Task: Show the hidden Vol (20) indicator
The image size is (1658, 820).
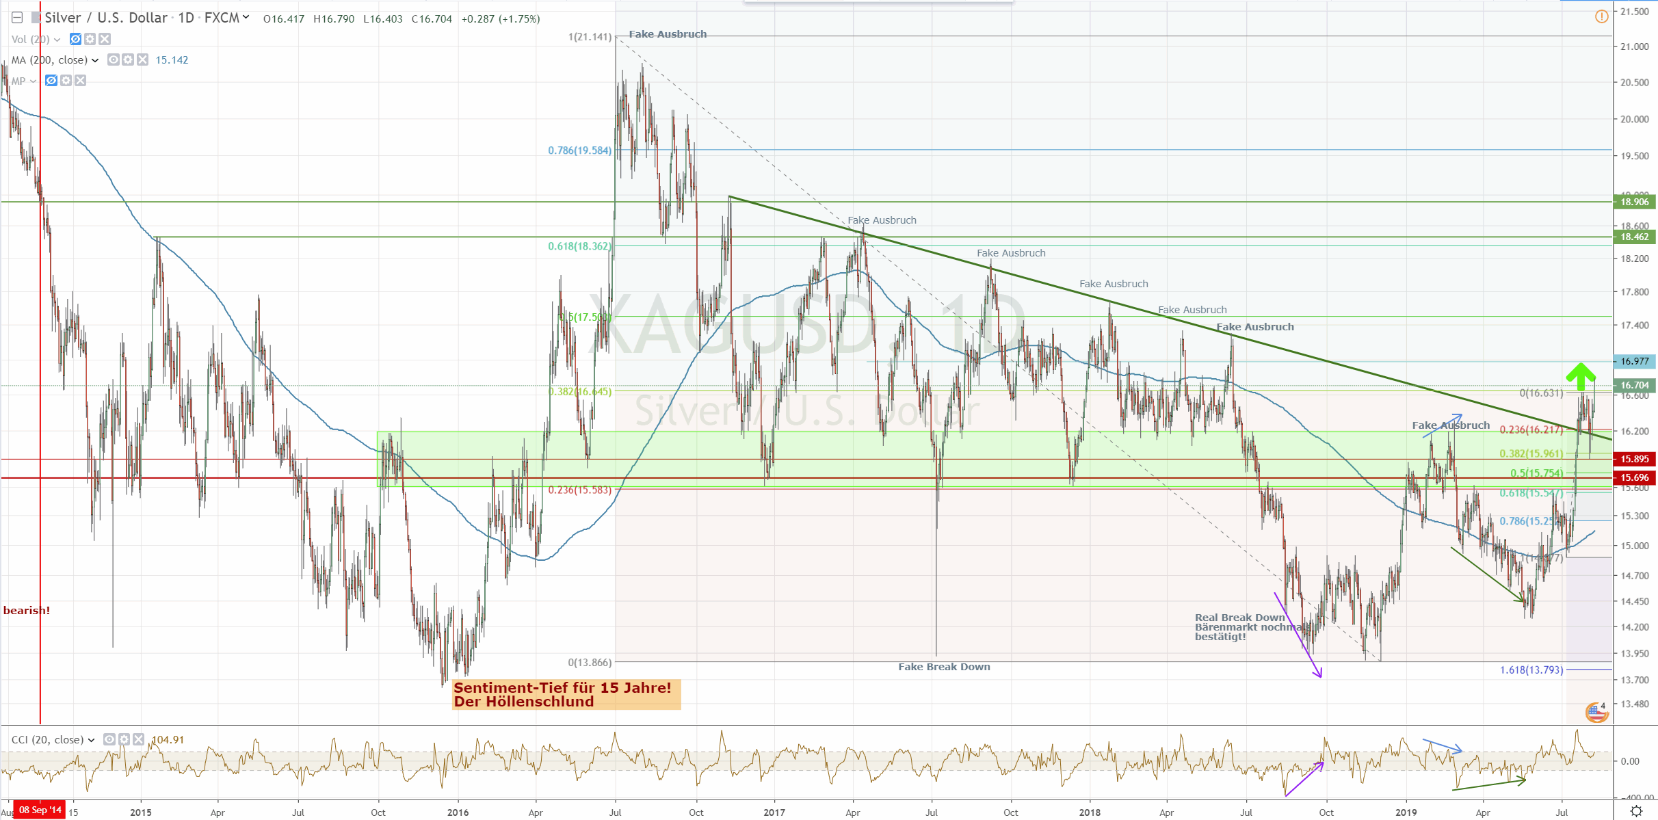Action: (x=76, y=39)
